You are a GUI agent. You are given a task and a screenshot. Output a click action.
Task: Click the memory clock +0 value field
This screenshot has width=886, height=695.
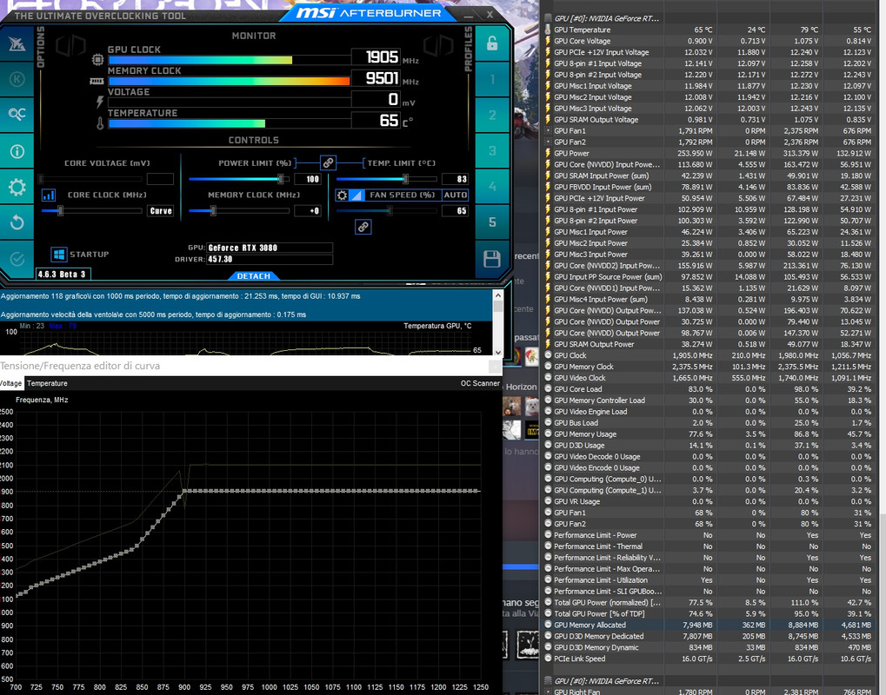click(308, 210)
